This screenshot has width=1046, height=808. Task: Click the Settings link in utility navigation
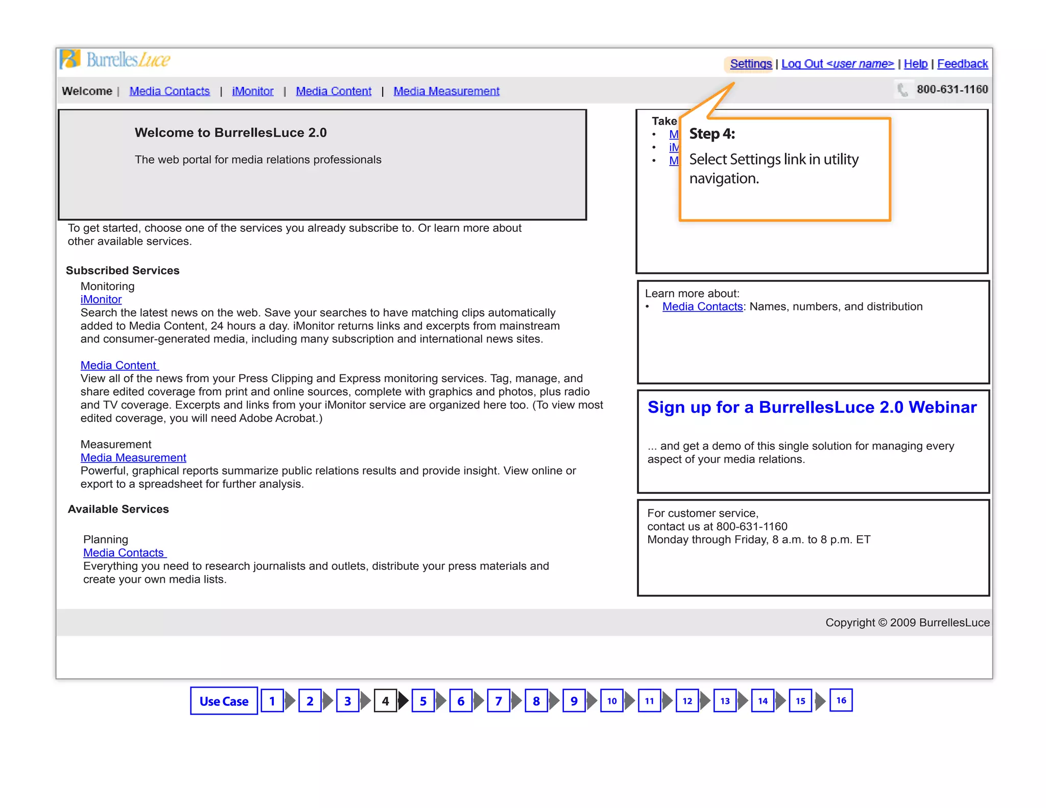tap(750, 64)
